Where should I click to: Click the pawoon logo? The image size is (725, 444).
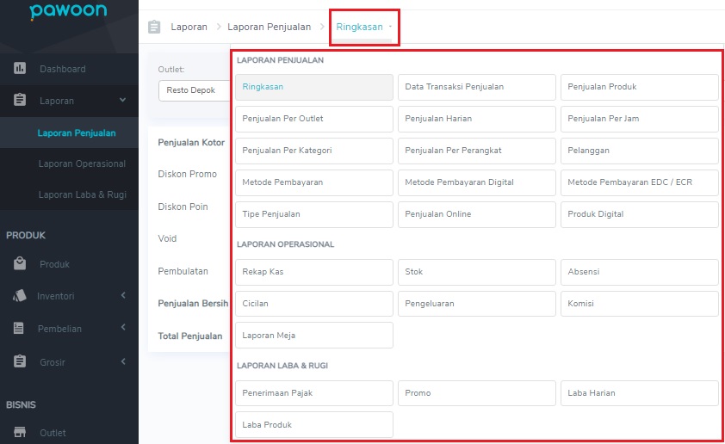pos(68,10)
